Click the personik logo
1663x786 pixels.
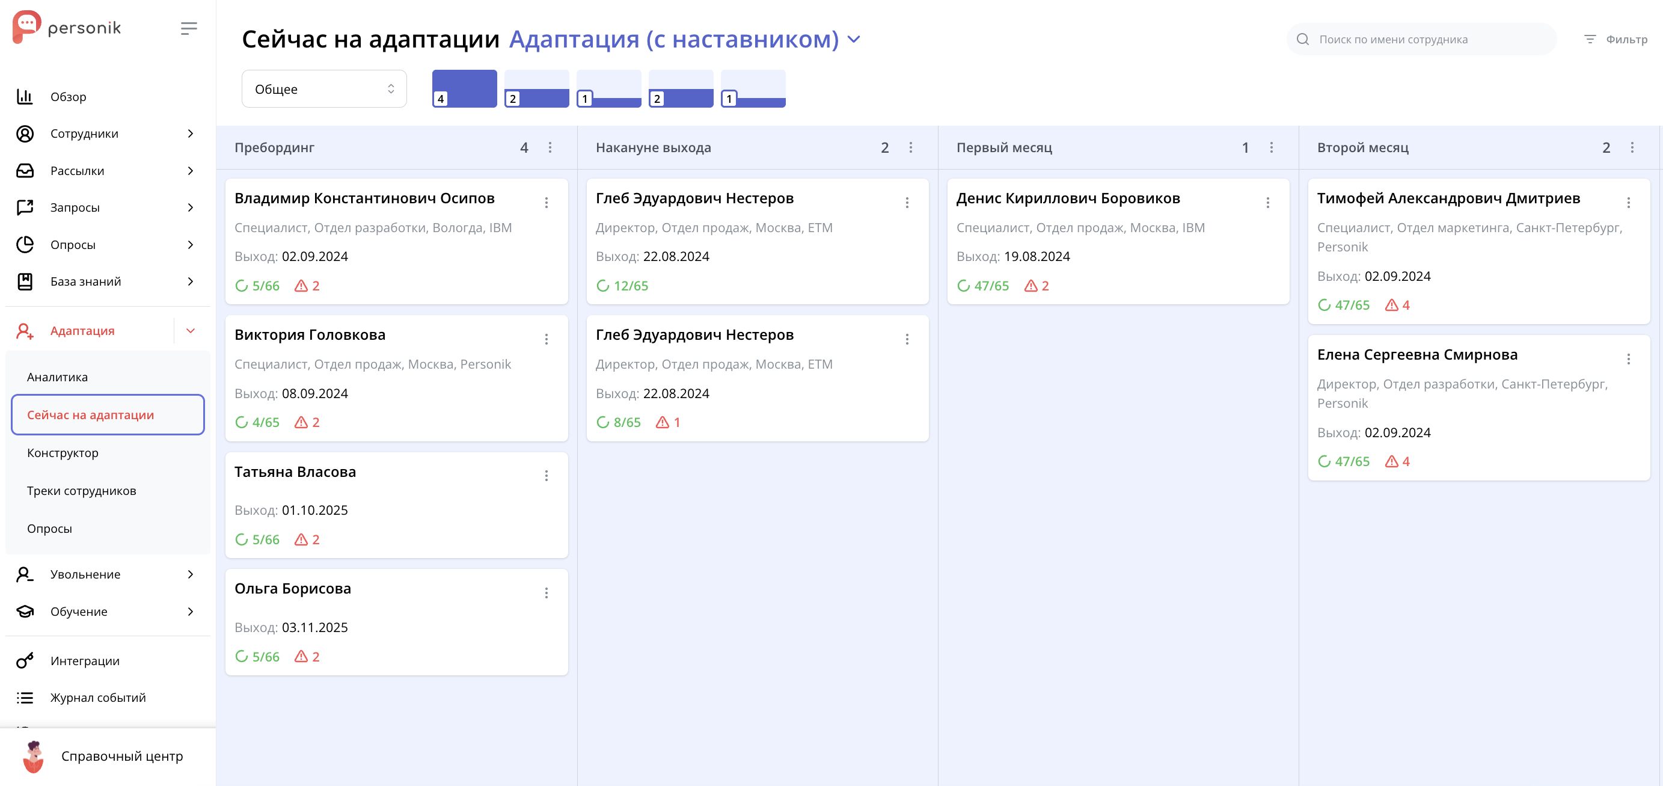point(67,27)
